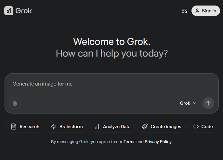Screen dimensions: 223x160
Task: Open the chat history search icon
Action: click(x=184, y=11)
